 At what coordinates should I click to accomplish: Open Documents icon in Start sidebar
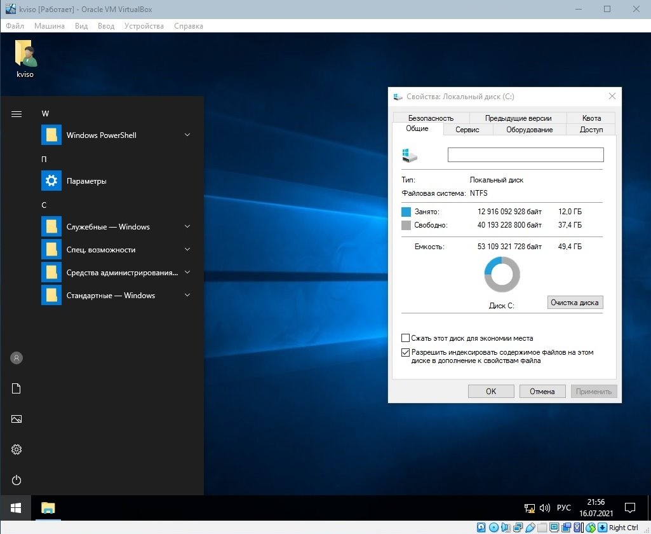coord(17,388)
